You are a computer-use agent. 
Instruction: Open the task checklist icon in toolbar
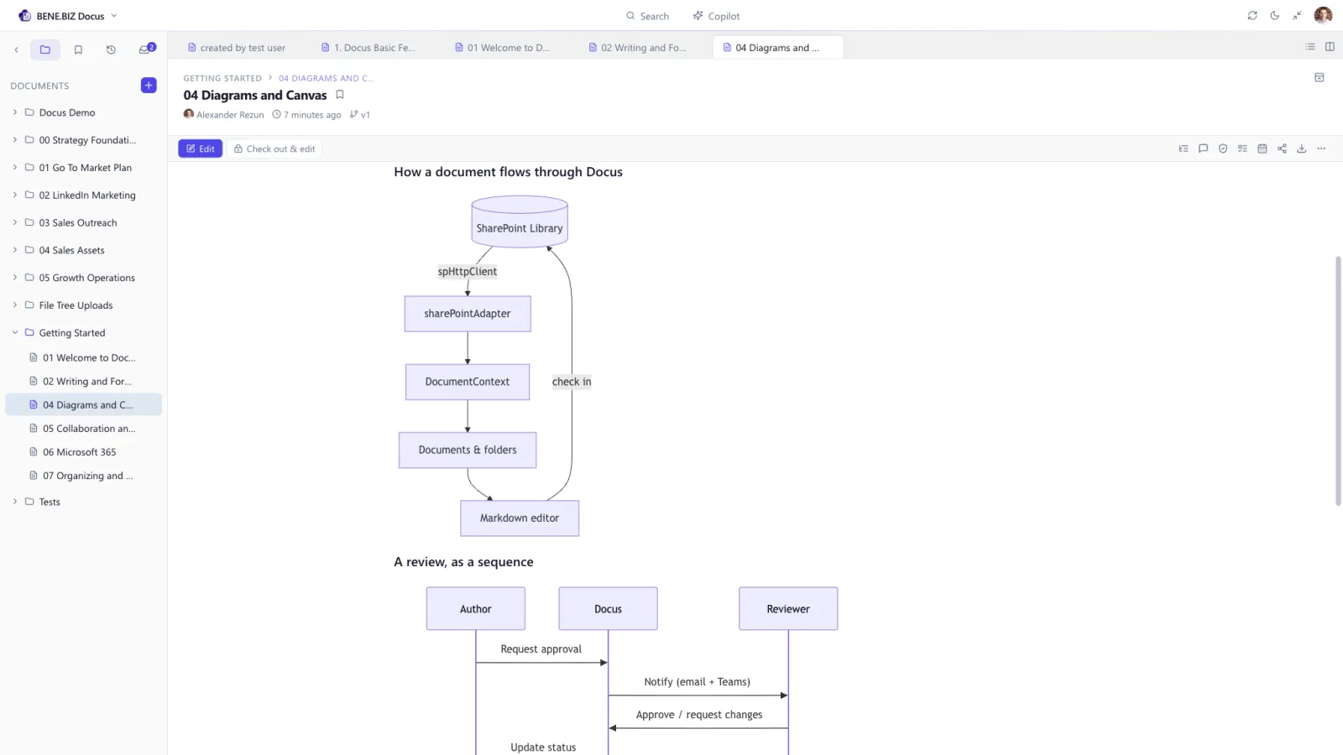click(x=1242, y=148)
